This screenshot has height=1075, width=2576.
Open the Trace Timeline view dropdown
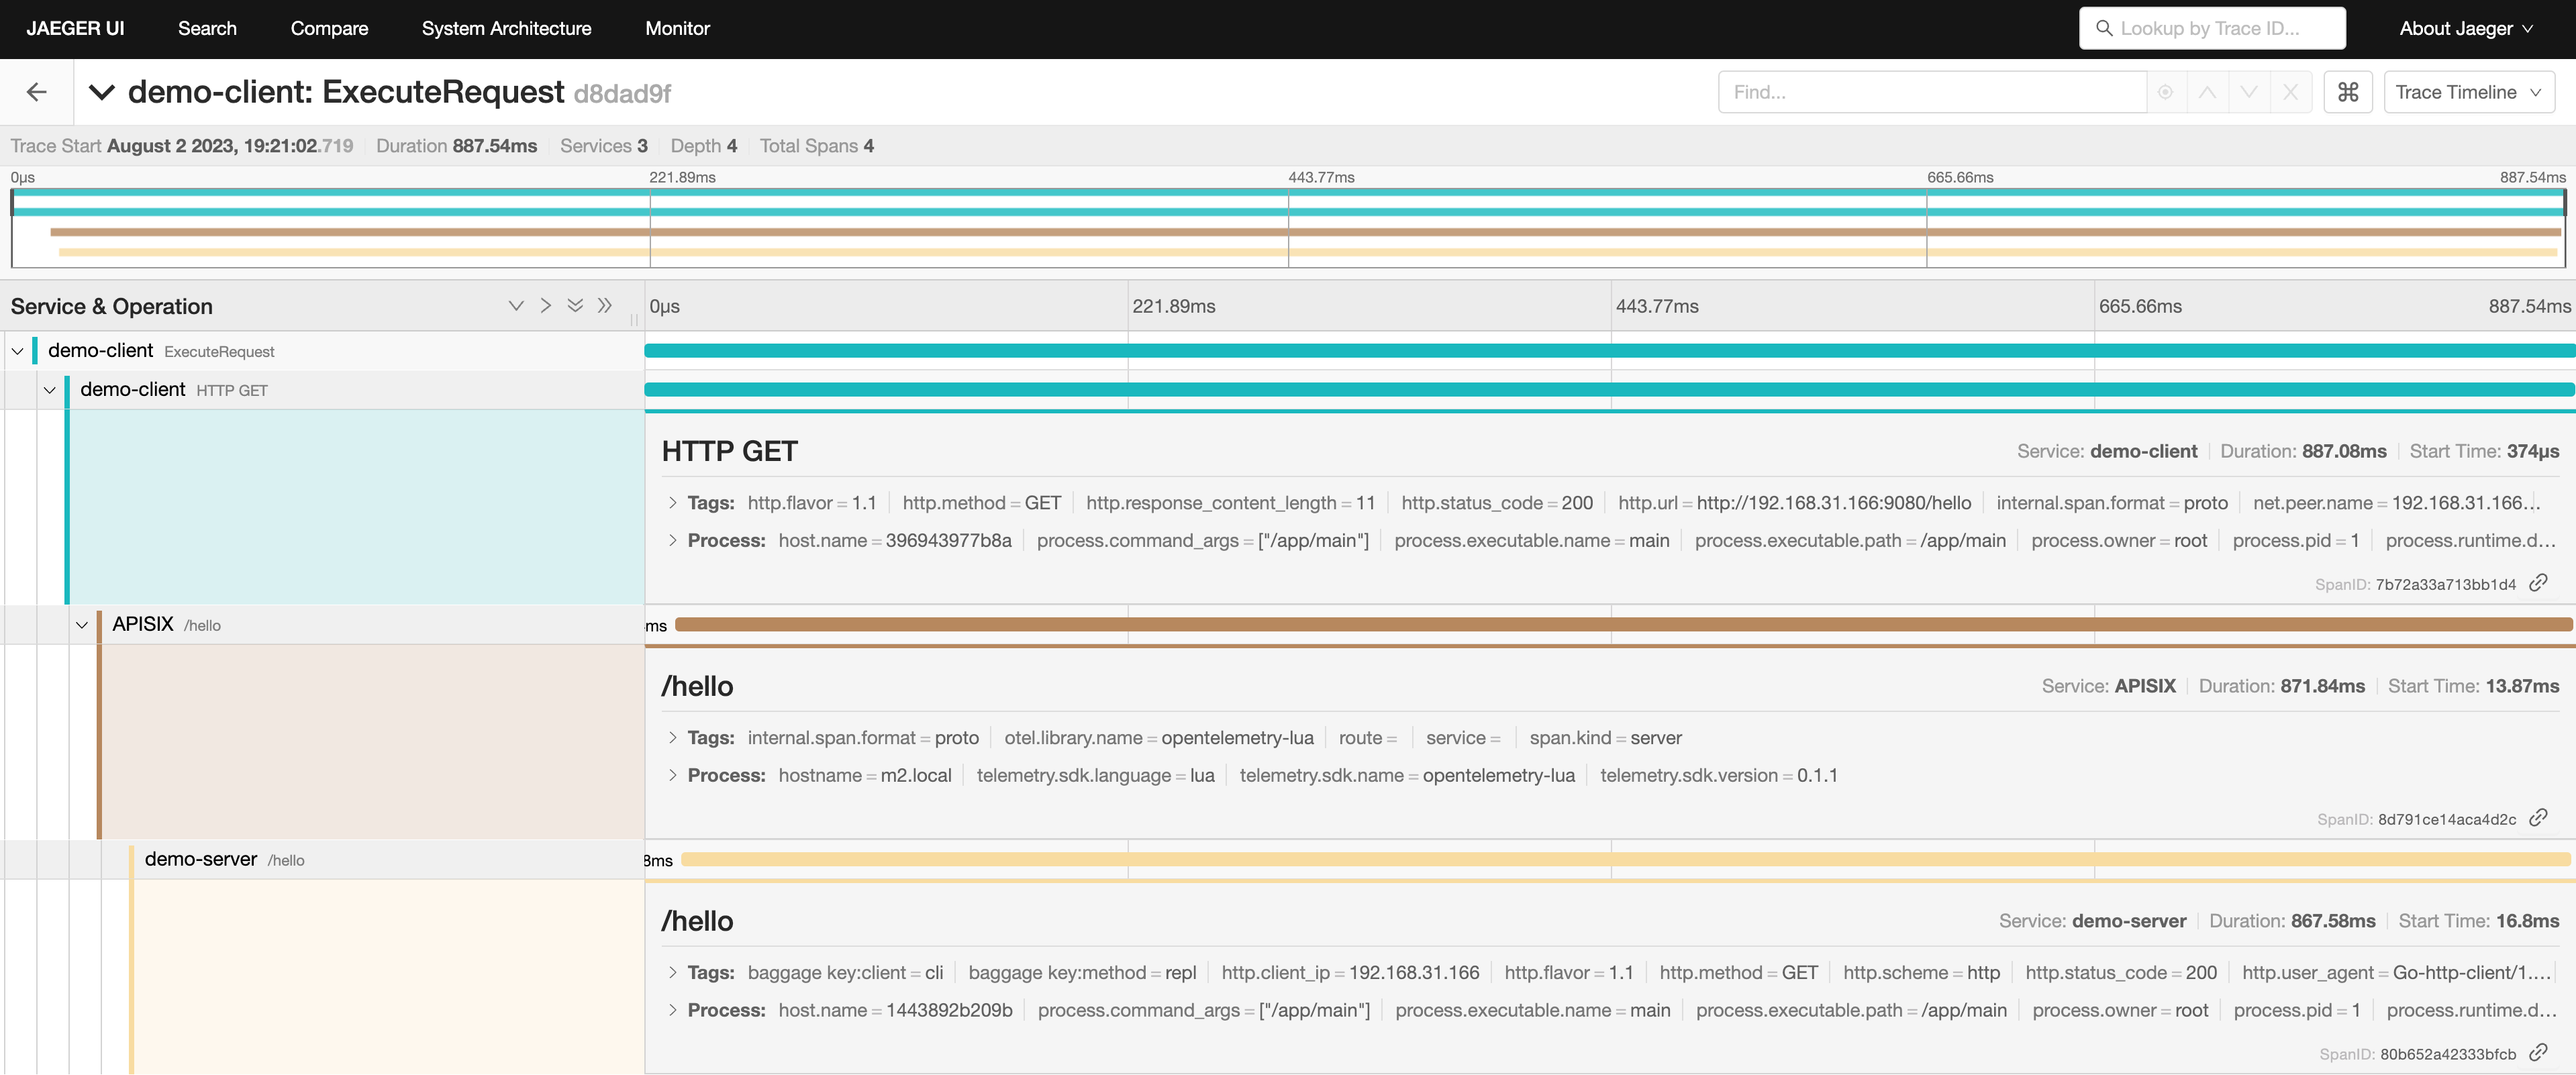pyautogui.click(x=2468, y=92)
